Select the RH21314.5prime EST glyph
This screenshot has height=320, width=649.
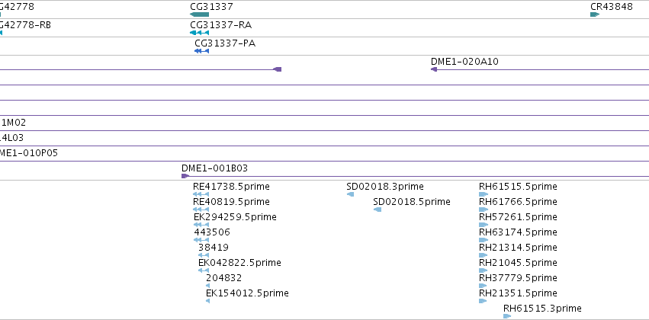tap(483, 255)
